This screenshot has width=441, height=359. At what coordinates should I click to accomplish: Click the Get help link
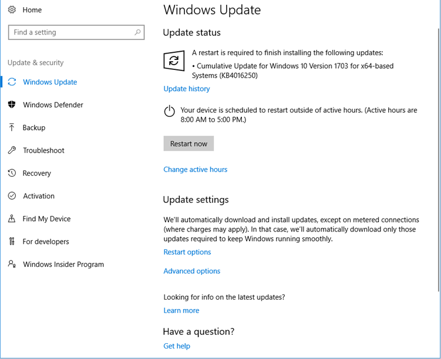(177, 345)
